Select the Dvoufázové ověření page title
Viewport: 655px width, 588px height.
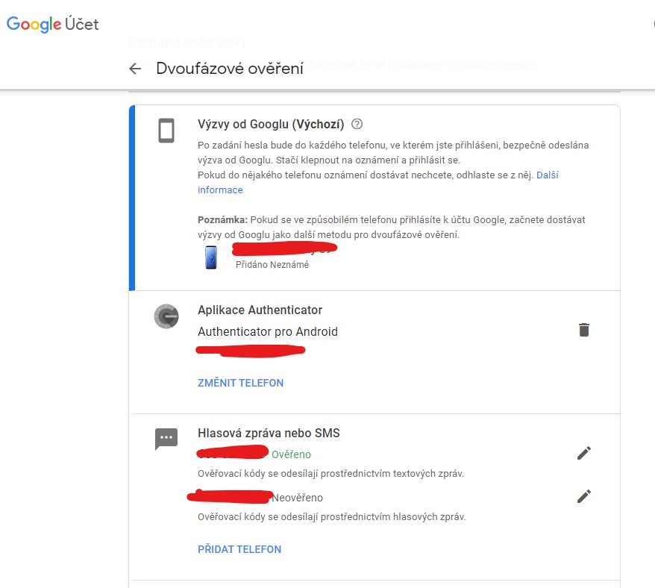[228, 67]
